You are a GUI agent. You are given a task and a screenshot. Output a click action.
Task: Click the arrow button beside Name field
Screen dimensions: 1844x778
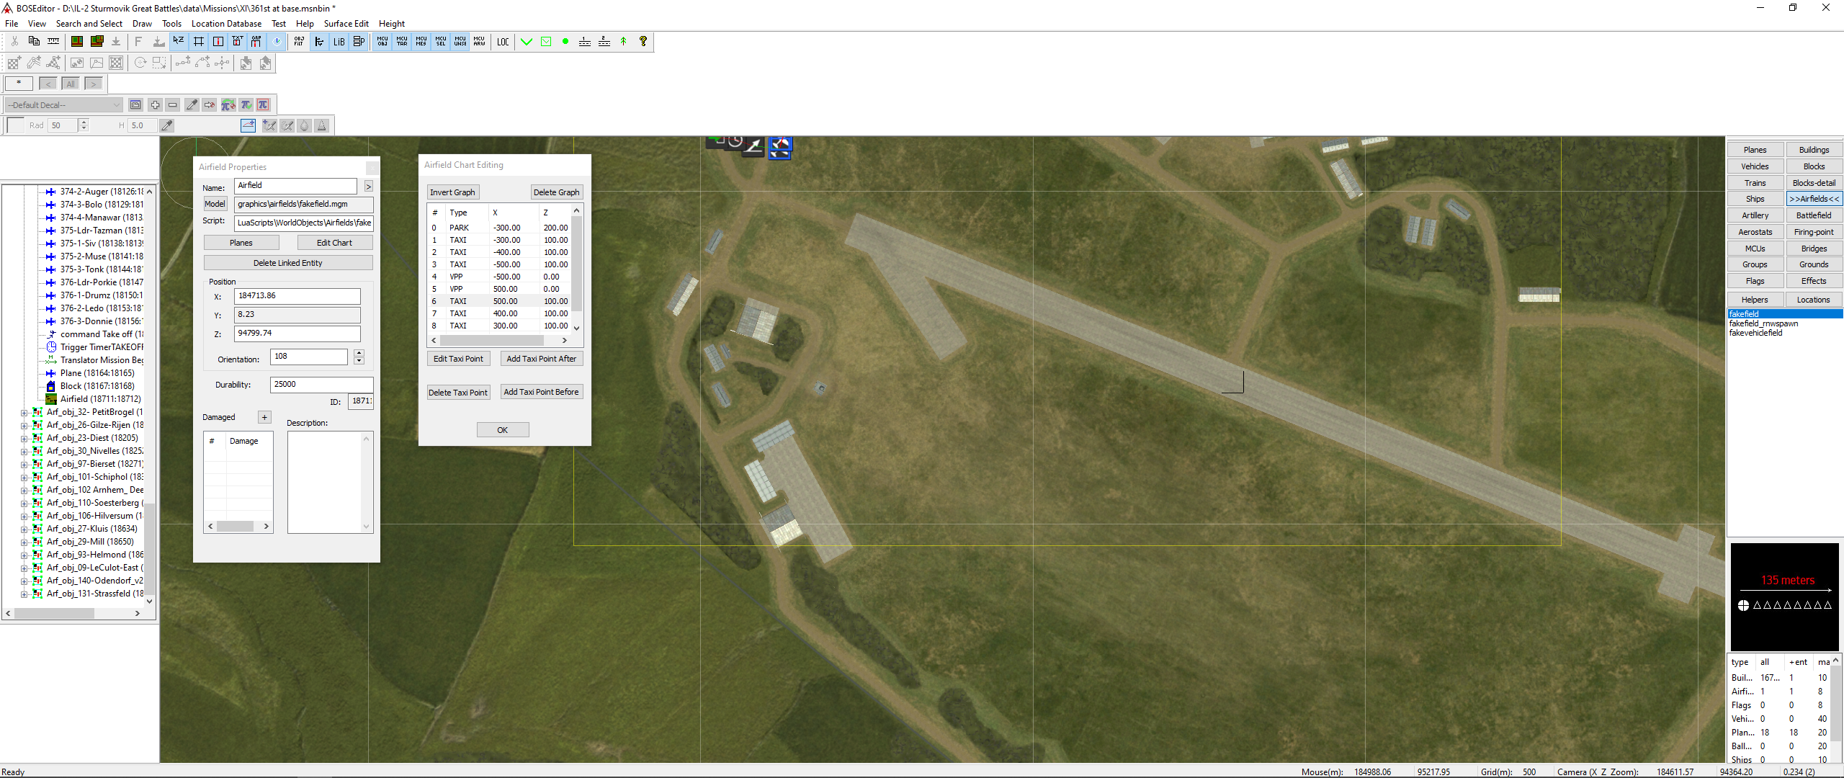(368, 187)
